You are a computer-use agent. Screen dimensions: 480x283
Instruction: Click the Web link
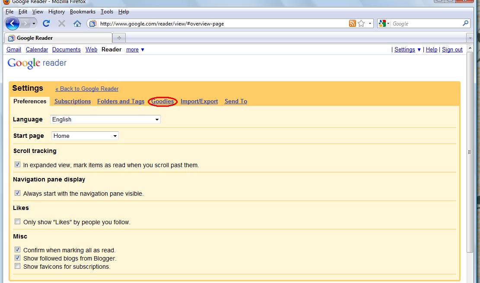[x=91, y=50]
